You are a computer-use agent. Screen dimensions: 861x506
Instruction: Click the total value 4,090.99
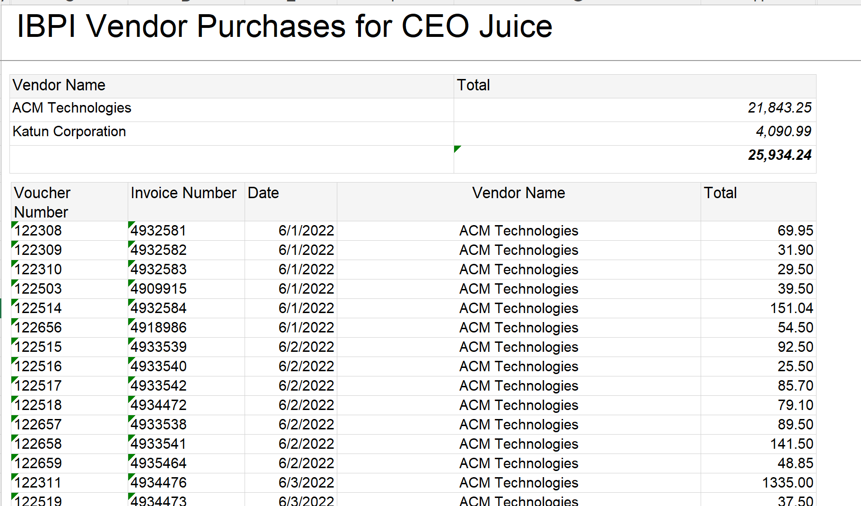(x=783, y=131)
